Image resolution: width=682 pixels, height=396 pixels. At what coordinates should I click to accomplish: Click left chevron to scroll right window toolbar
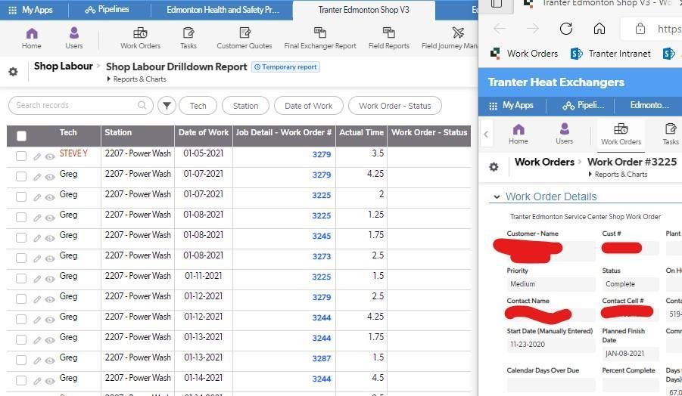[x=486, y=135]
